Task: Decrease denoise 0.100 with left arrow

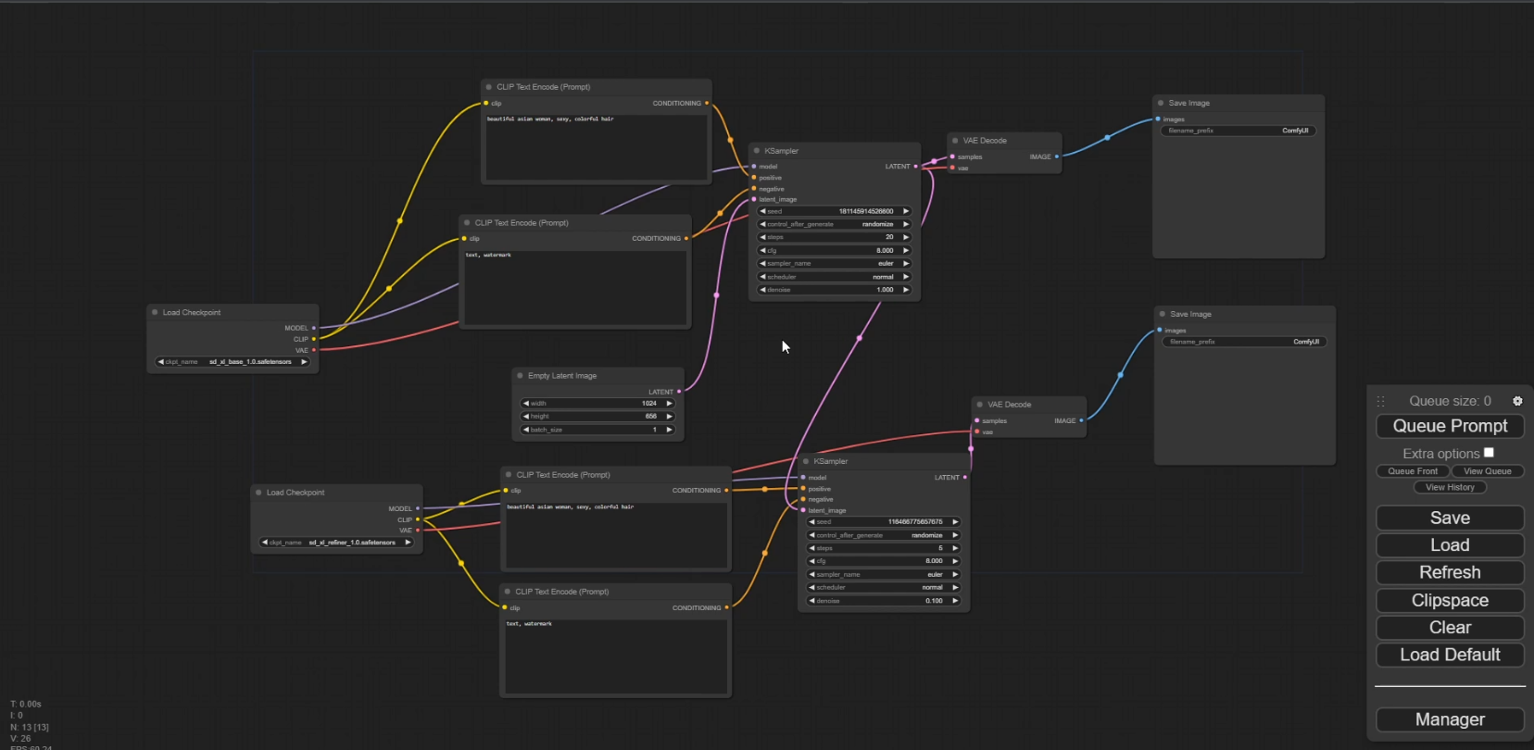Action: (812, 601)
